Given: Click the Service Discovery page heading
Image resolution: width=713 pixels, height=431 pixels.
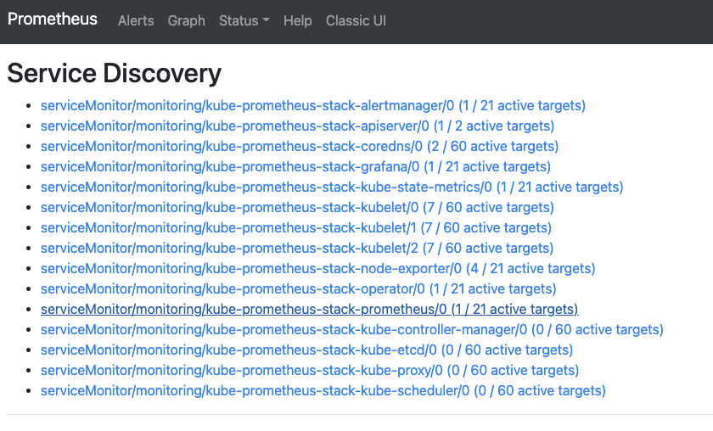Looking at the screenshot, I should coord(114,73).
